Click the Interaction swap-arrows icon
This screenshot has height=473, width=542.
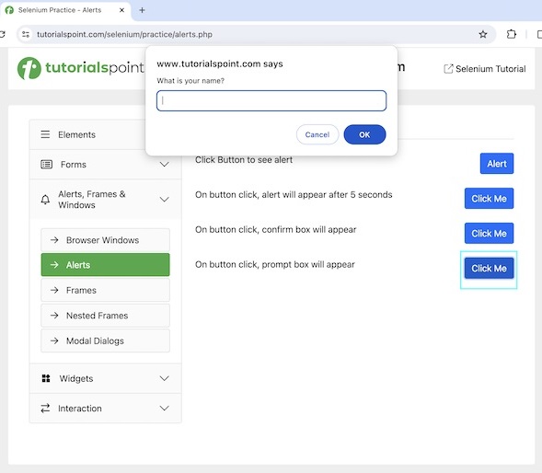click(45, 409)
